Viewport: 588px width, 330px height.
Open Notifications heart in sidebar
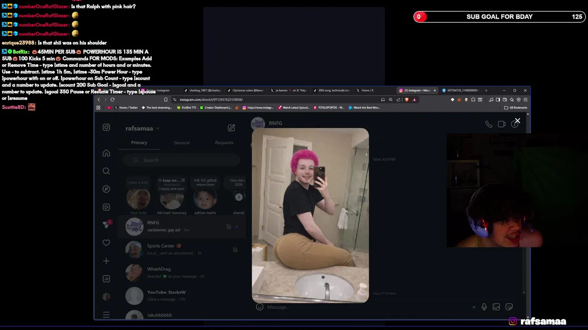point(106,243)
